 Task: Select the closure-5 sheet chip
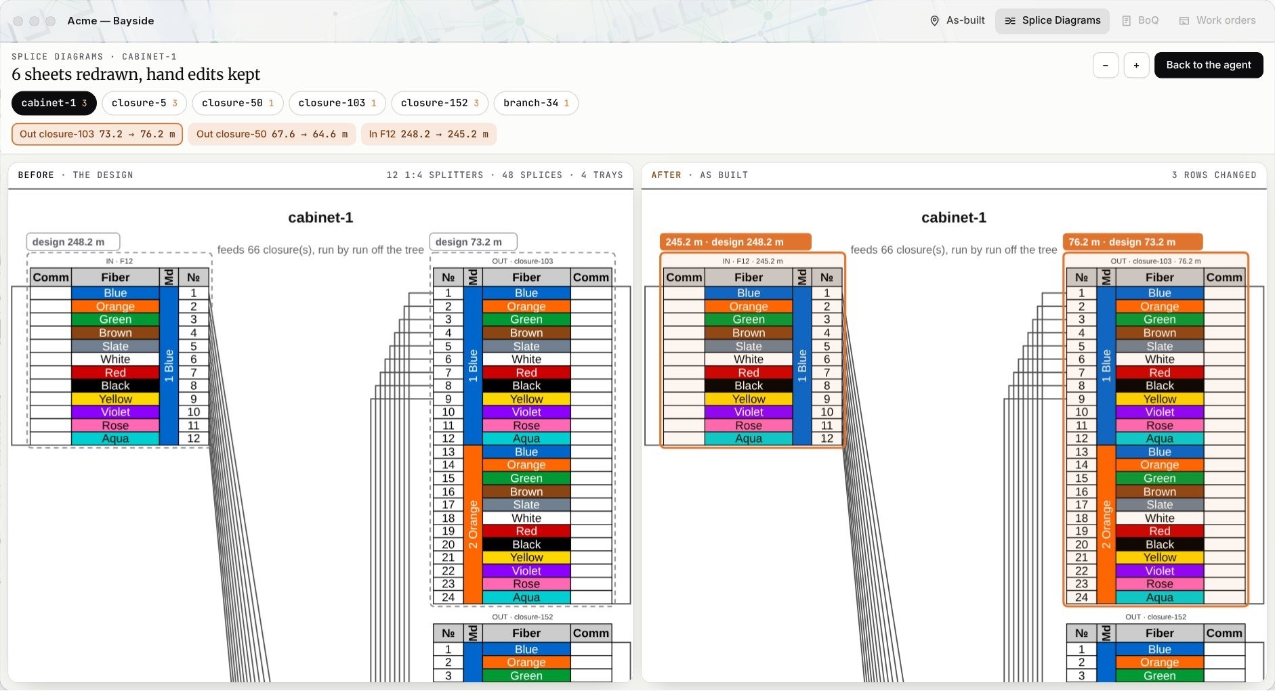(144, 103)
